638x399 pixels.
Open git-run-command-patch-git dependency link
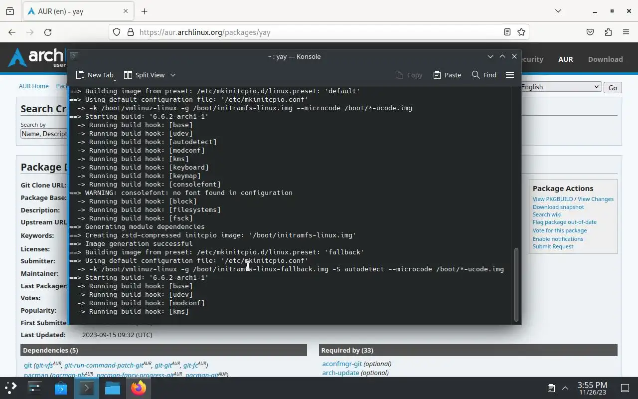[x=104, y=366]
